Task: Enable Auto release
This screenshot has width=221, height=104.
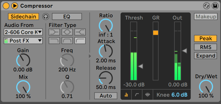Action: coord(106,96)
